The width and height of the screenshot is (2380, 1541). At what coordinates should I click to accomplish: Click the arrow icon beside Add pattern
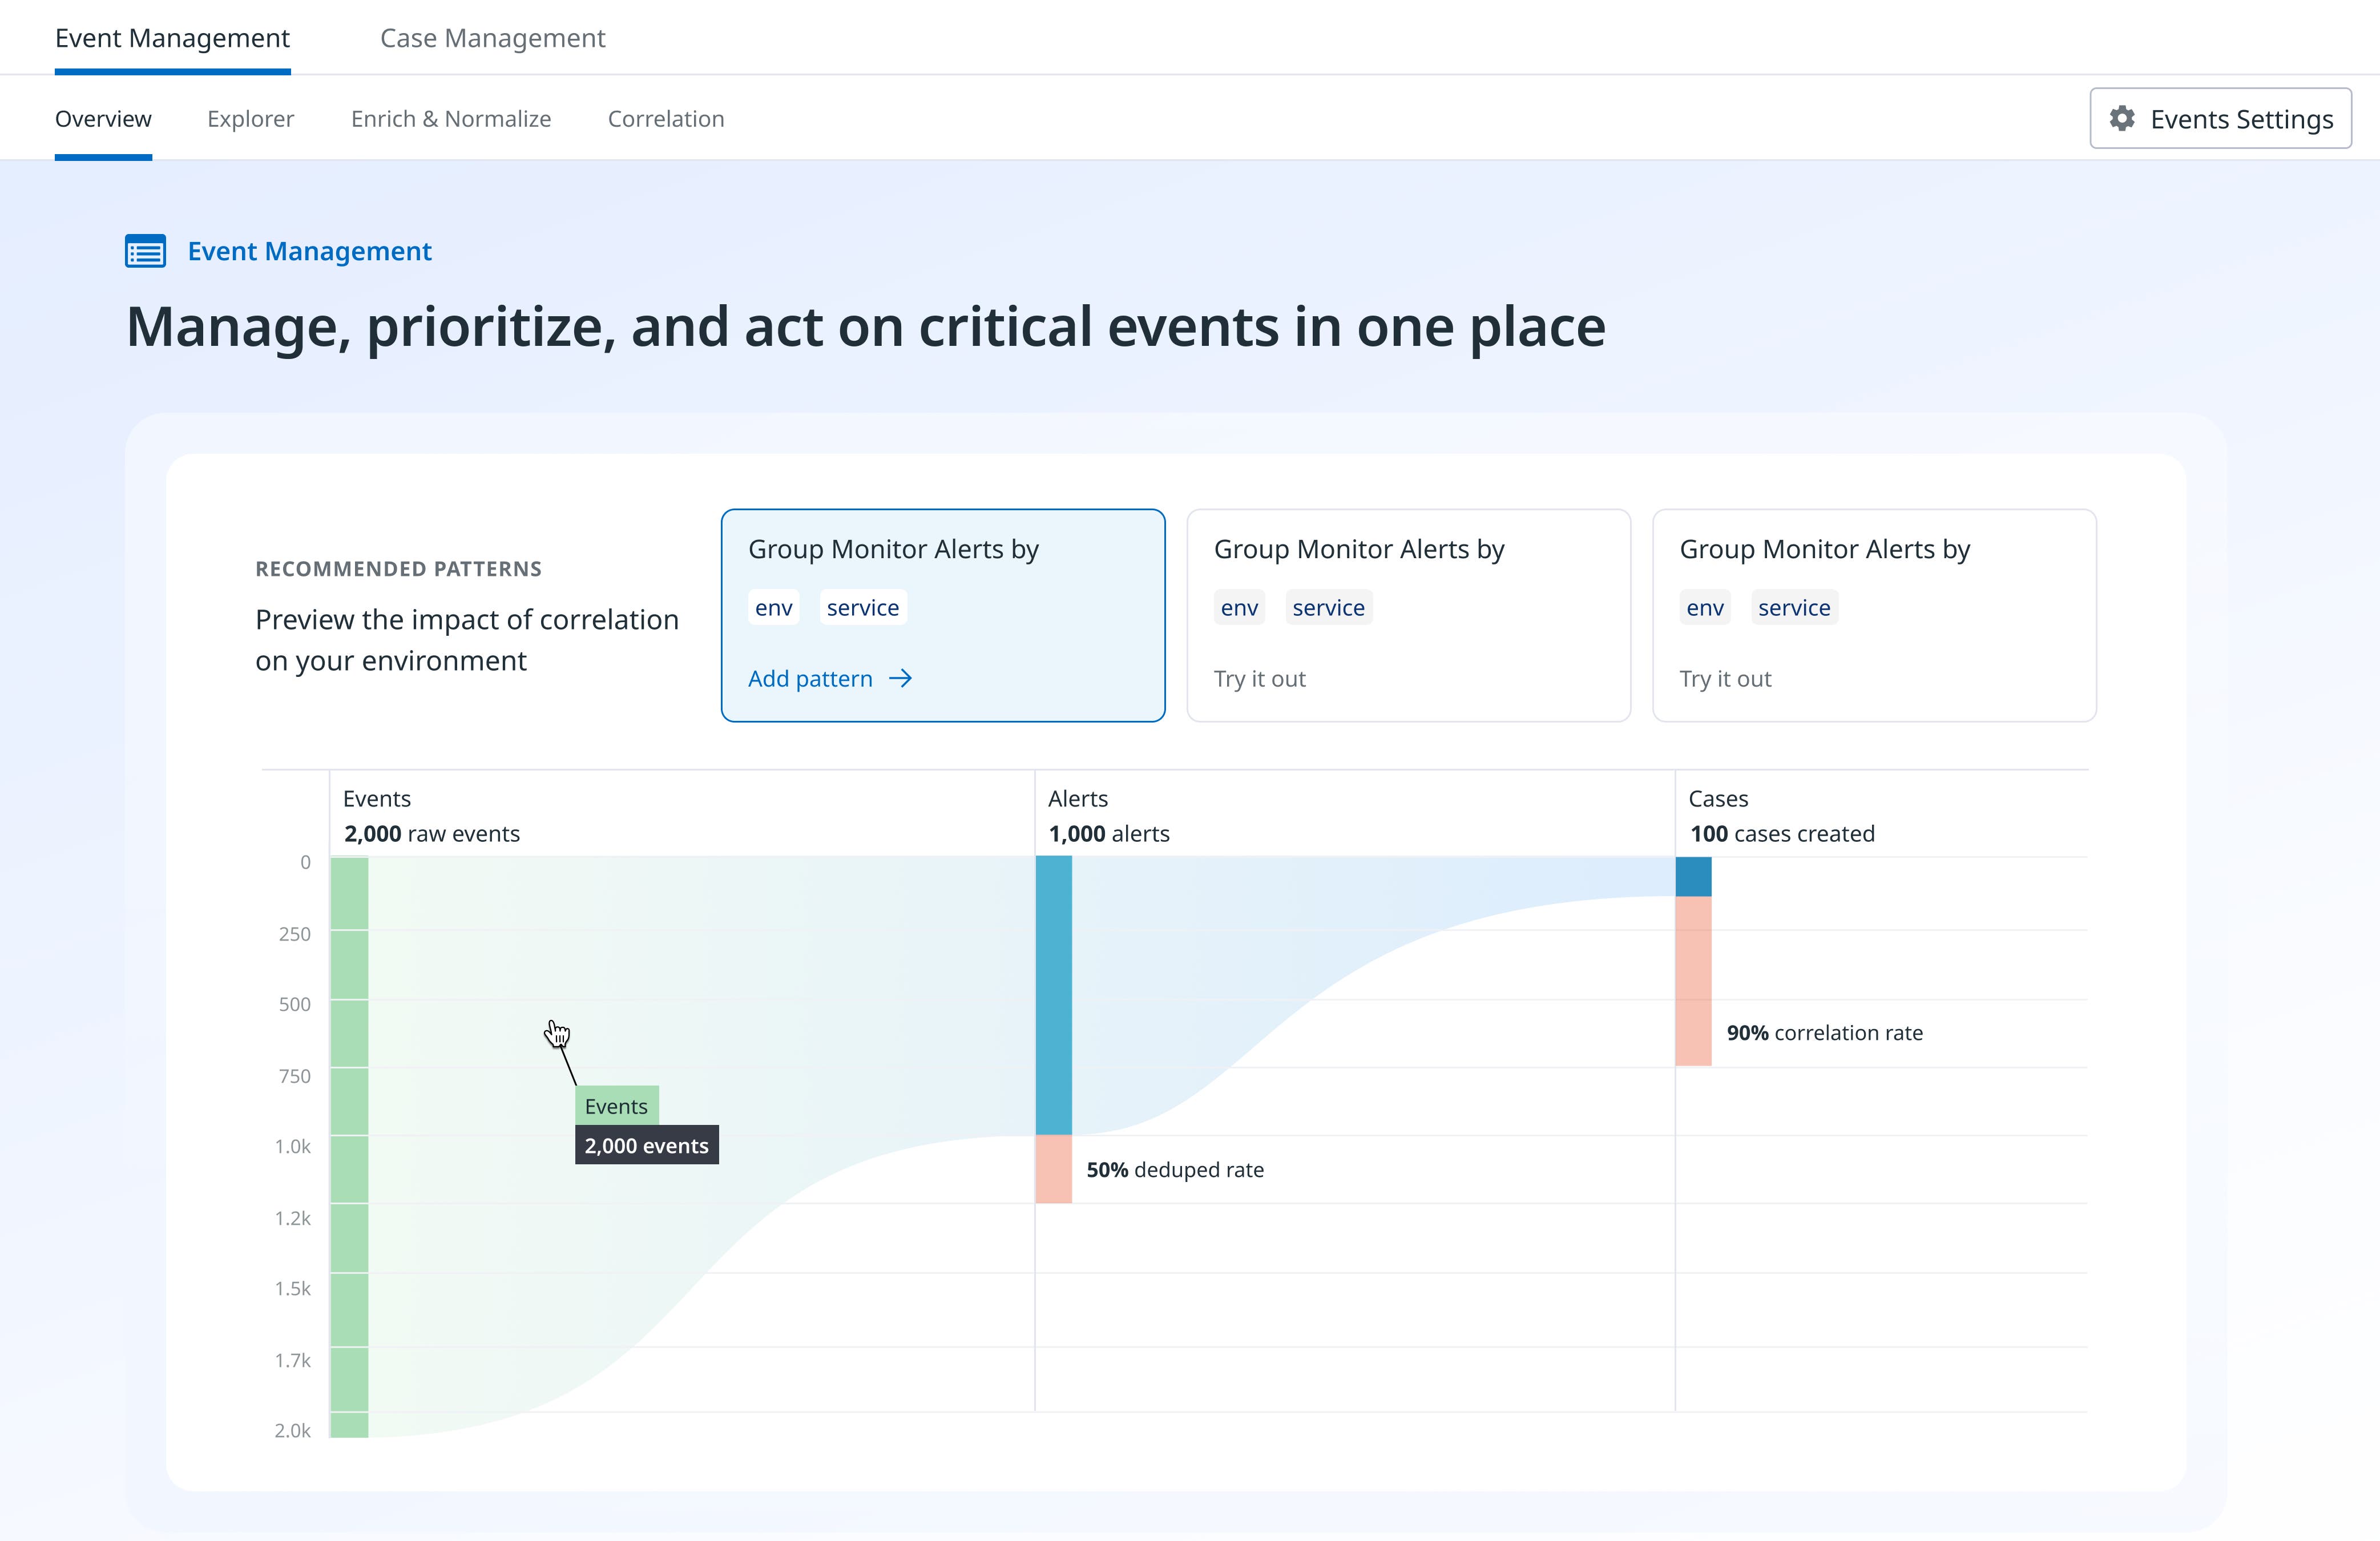901,678
